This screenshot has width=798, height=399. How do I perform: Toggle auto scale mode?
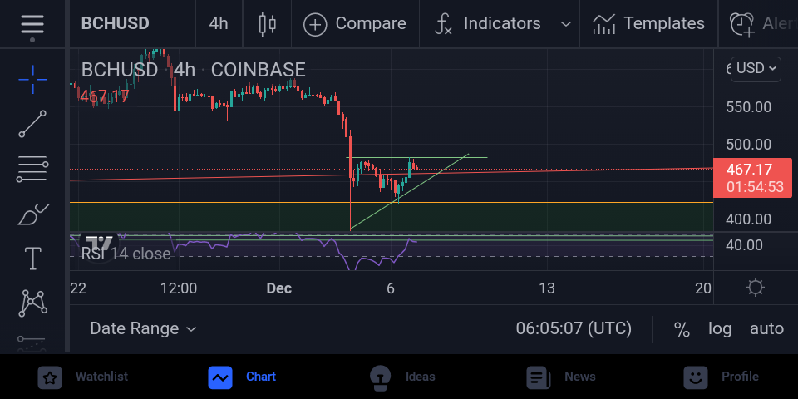[x=767, y=329]
